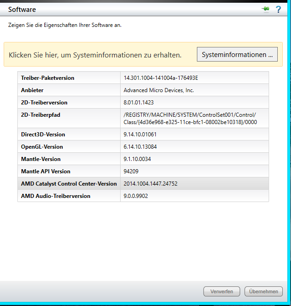Image resolution: width=291 pixels, height=306 pixels.
Task: Select value 94209
Action: [131, 171]
